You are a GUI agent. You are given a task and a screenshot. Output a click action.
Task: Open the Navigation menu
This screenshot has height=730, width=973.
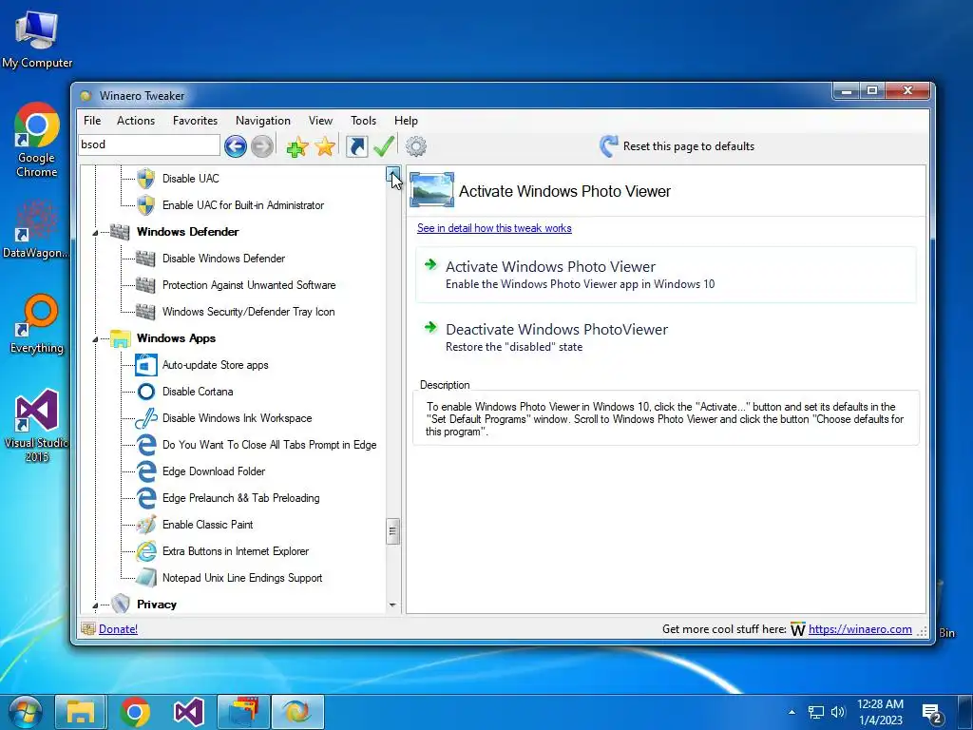pyautogui.click(x=263, y=121)
